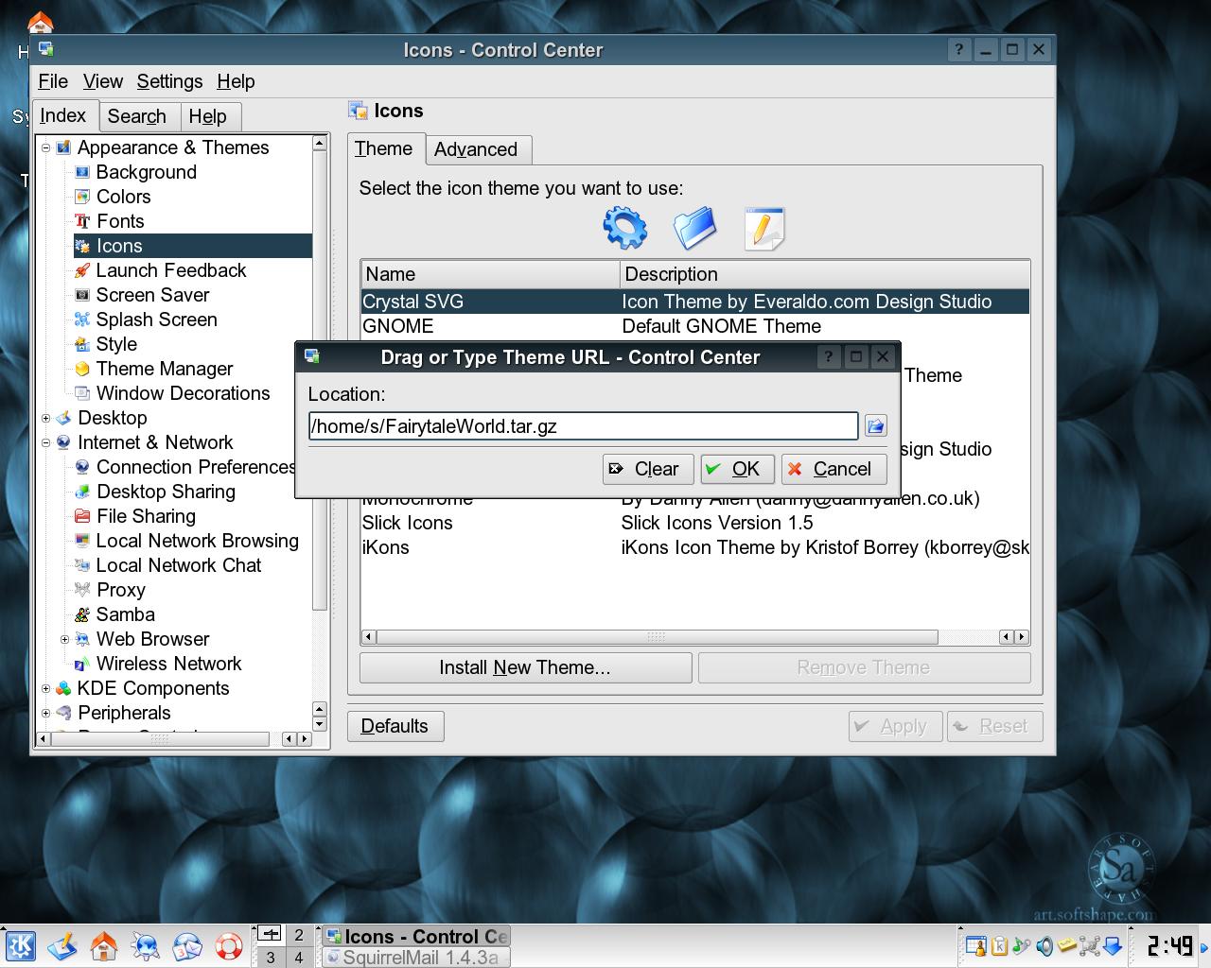Click the Colors icon in the tree

click(x=82, y=197)
